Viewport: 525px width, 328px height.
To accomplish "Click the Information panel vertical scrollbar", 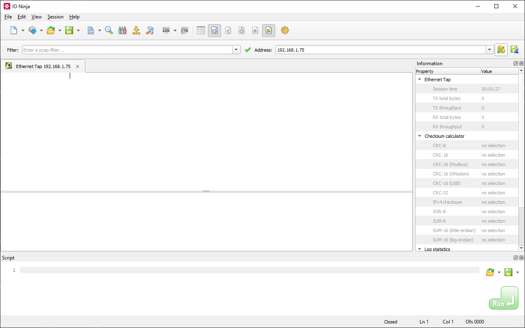I will (x=521, y=164).
